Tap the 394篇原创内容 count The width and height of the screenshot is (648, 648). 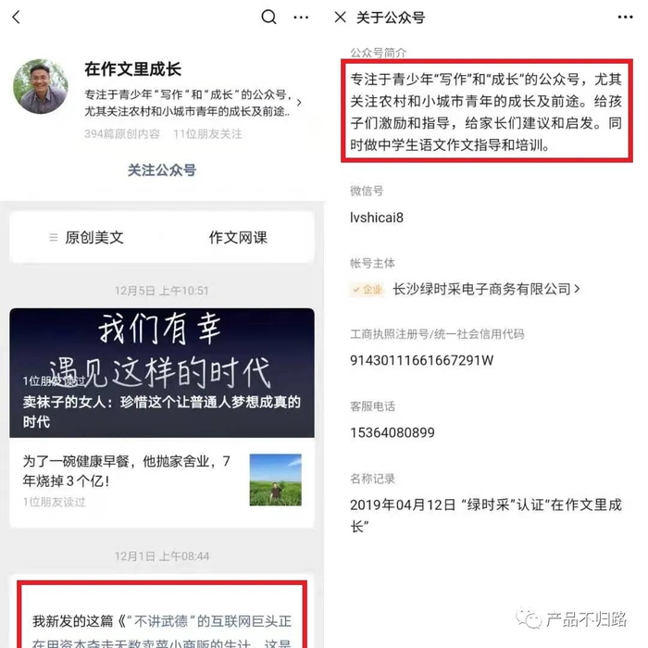click(122, 134)
